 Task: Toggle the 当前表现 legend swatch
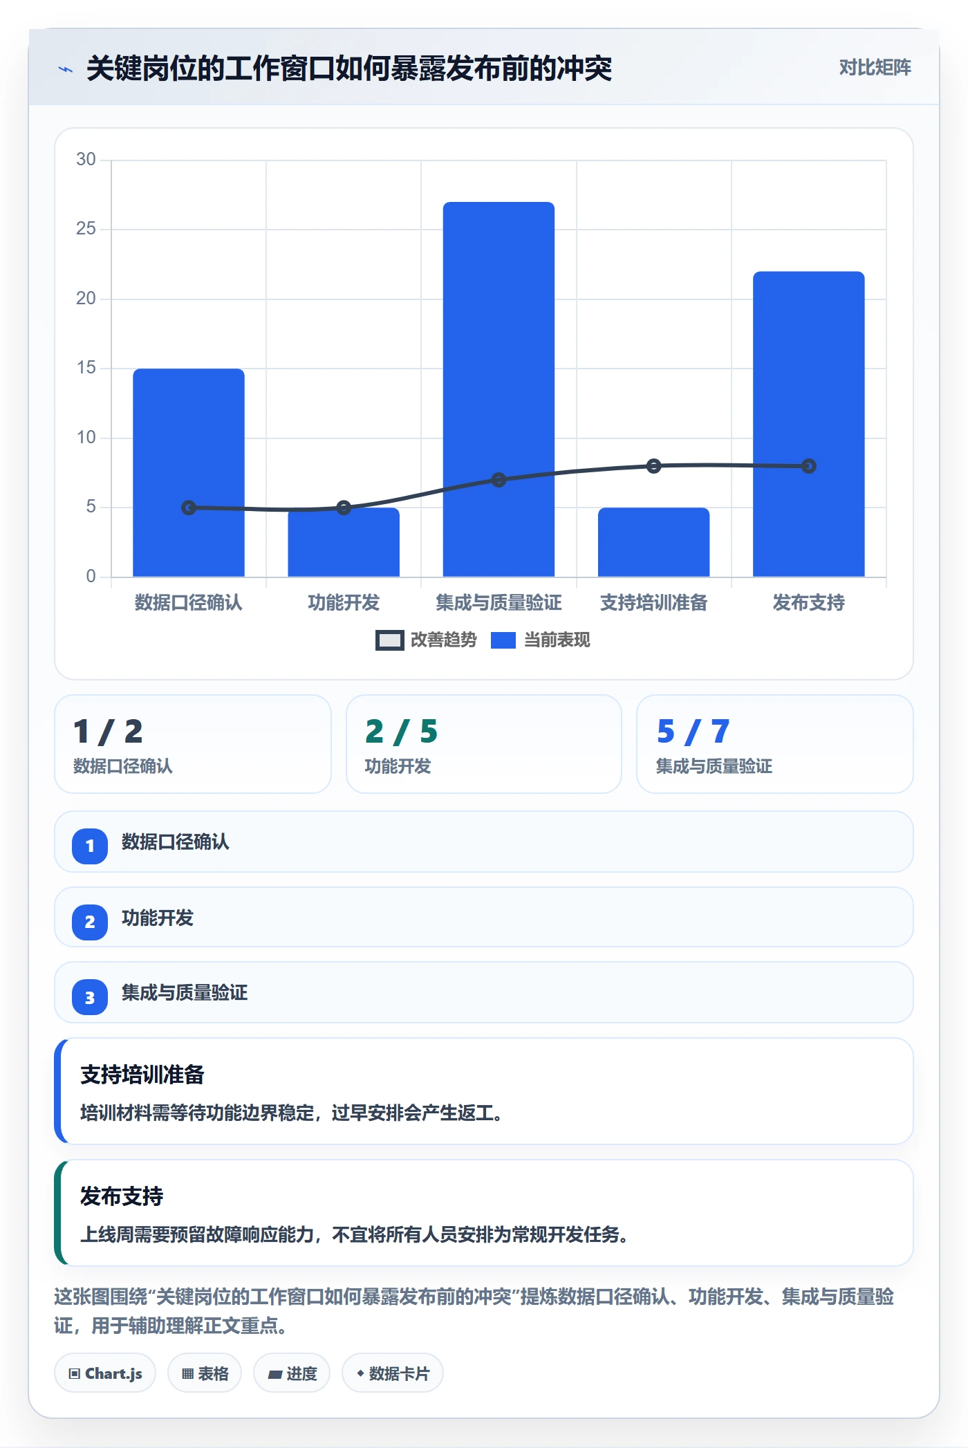coord(503,640)
